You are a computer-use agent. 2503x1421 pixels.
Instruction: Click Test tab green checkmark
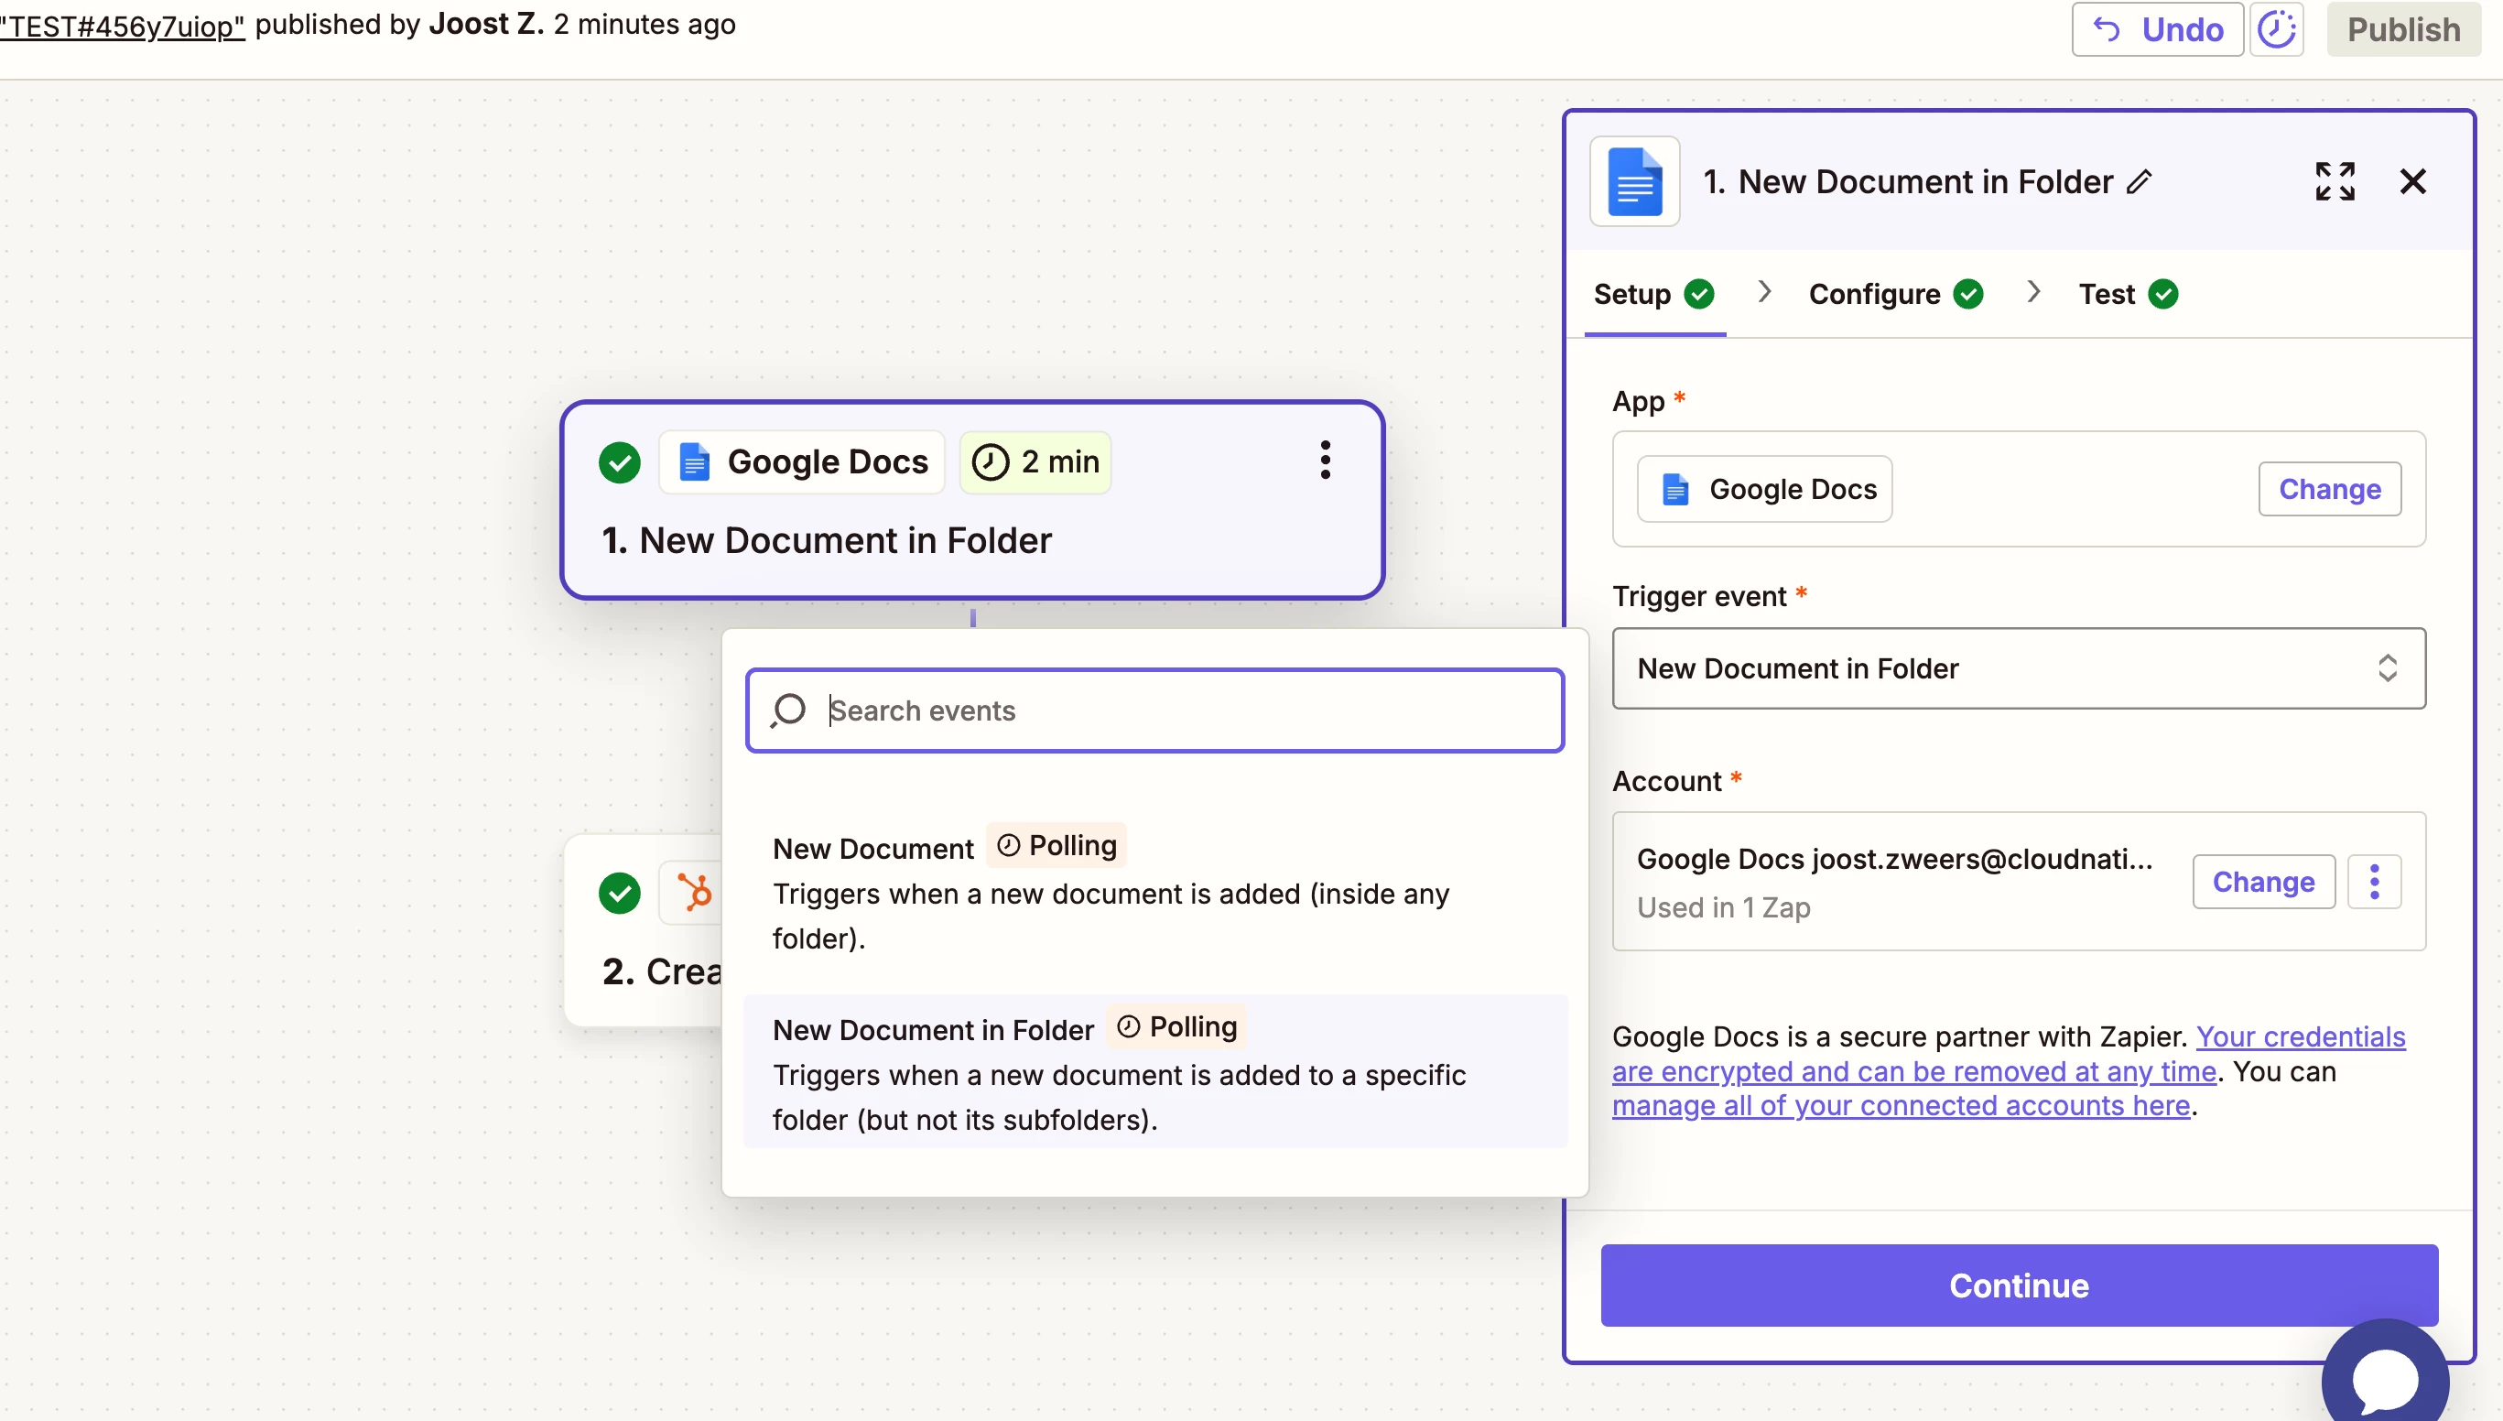click(2163, 294)
